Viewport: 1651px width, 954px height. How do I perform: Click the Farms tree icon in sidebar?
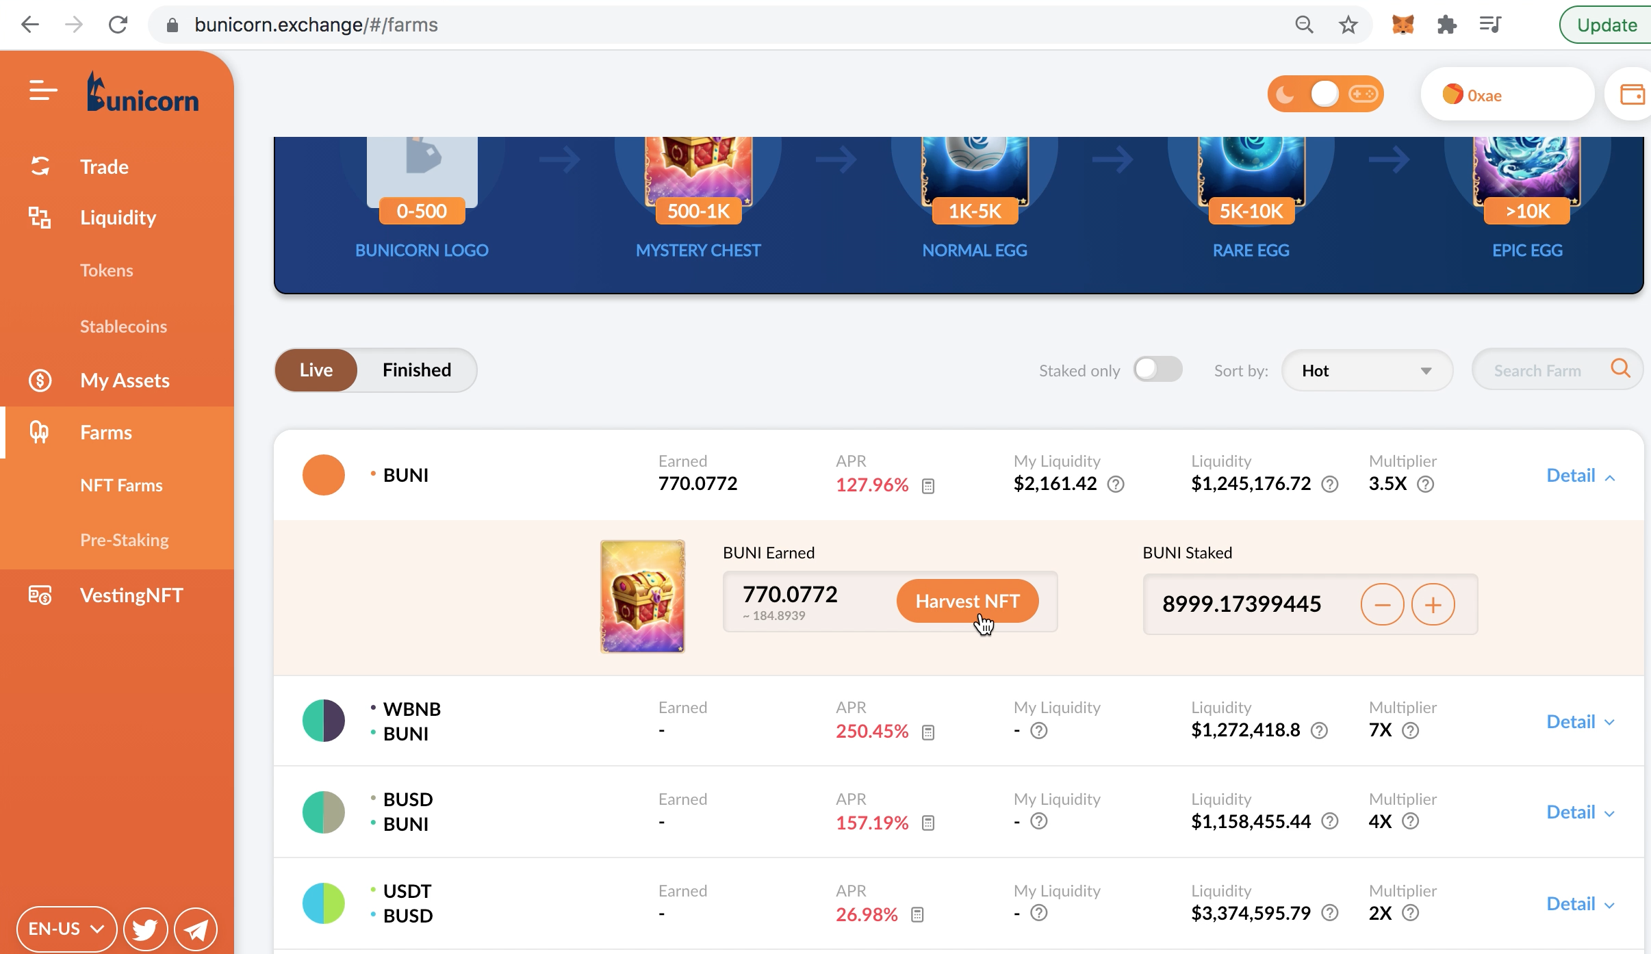(x=40, y=433)
